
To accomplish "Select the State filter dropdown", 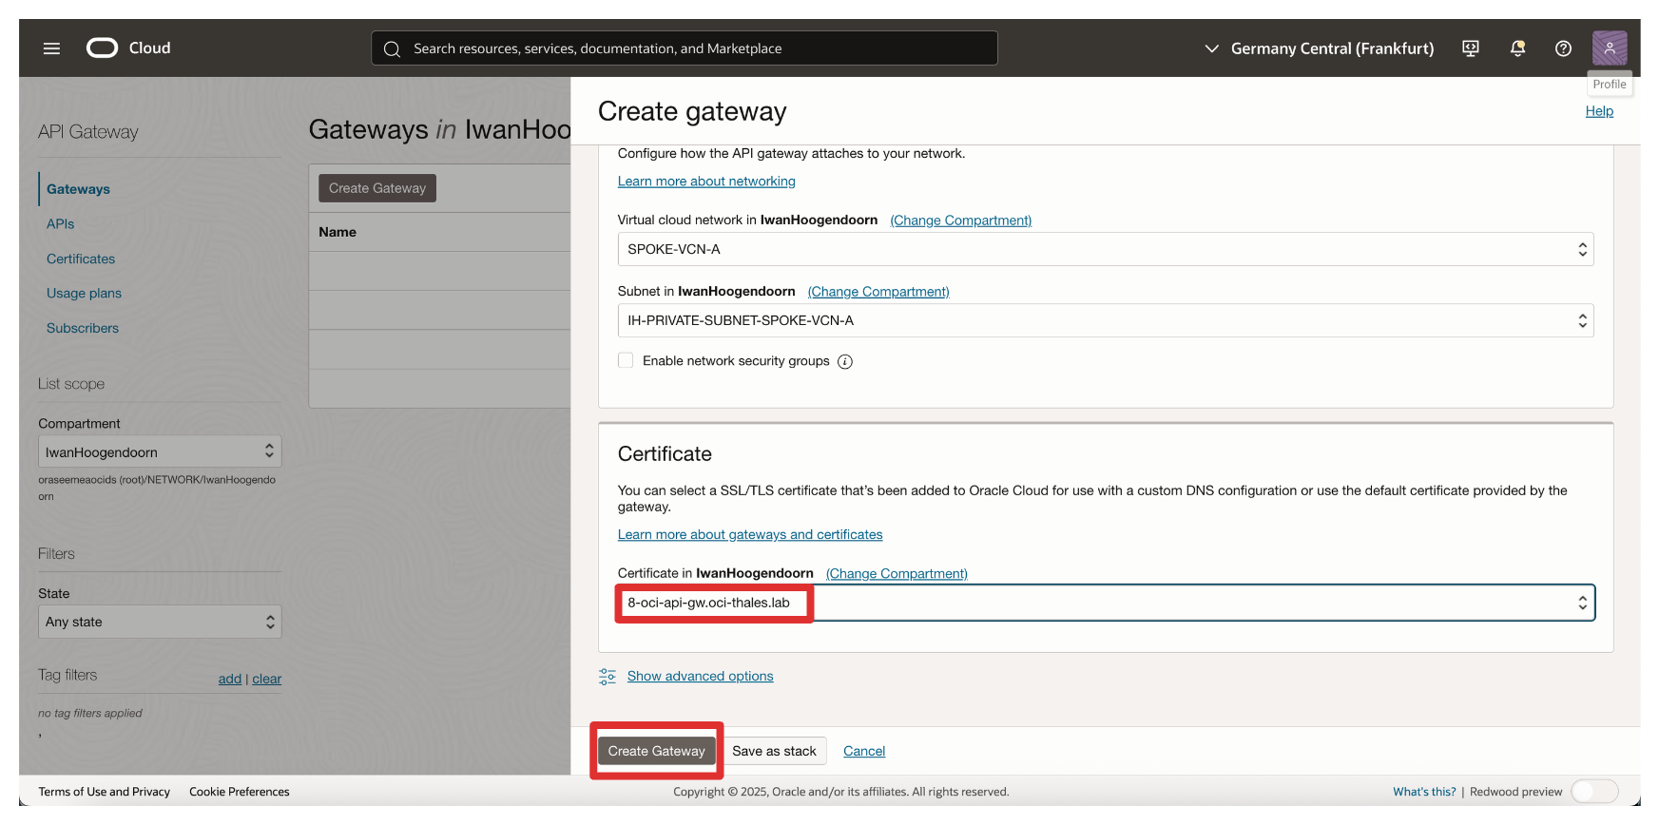I will (160, 622).
